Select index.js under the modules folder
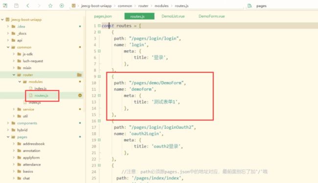Image resolution: width=318 pixels, height=183 pixels. (x=40, y=88)
